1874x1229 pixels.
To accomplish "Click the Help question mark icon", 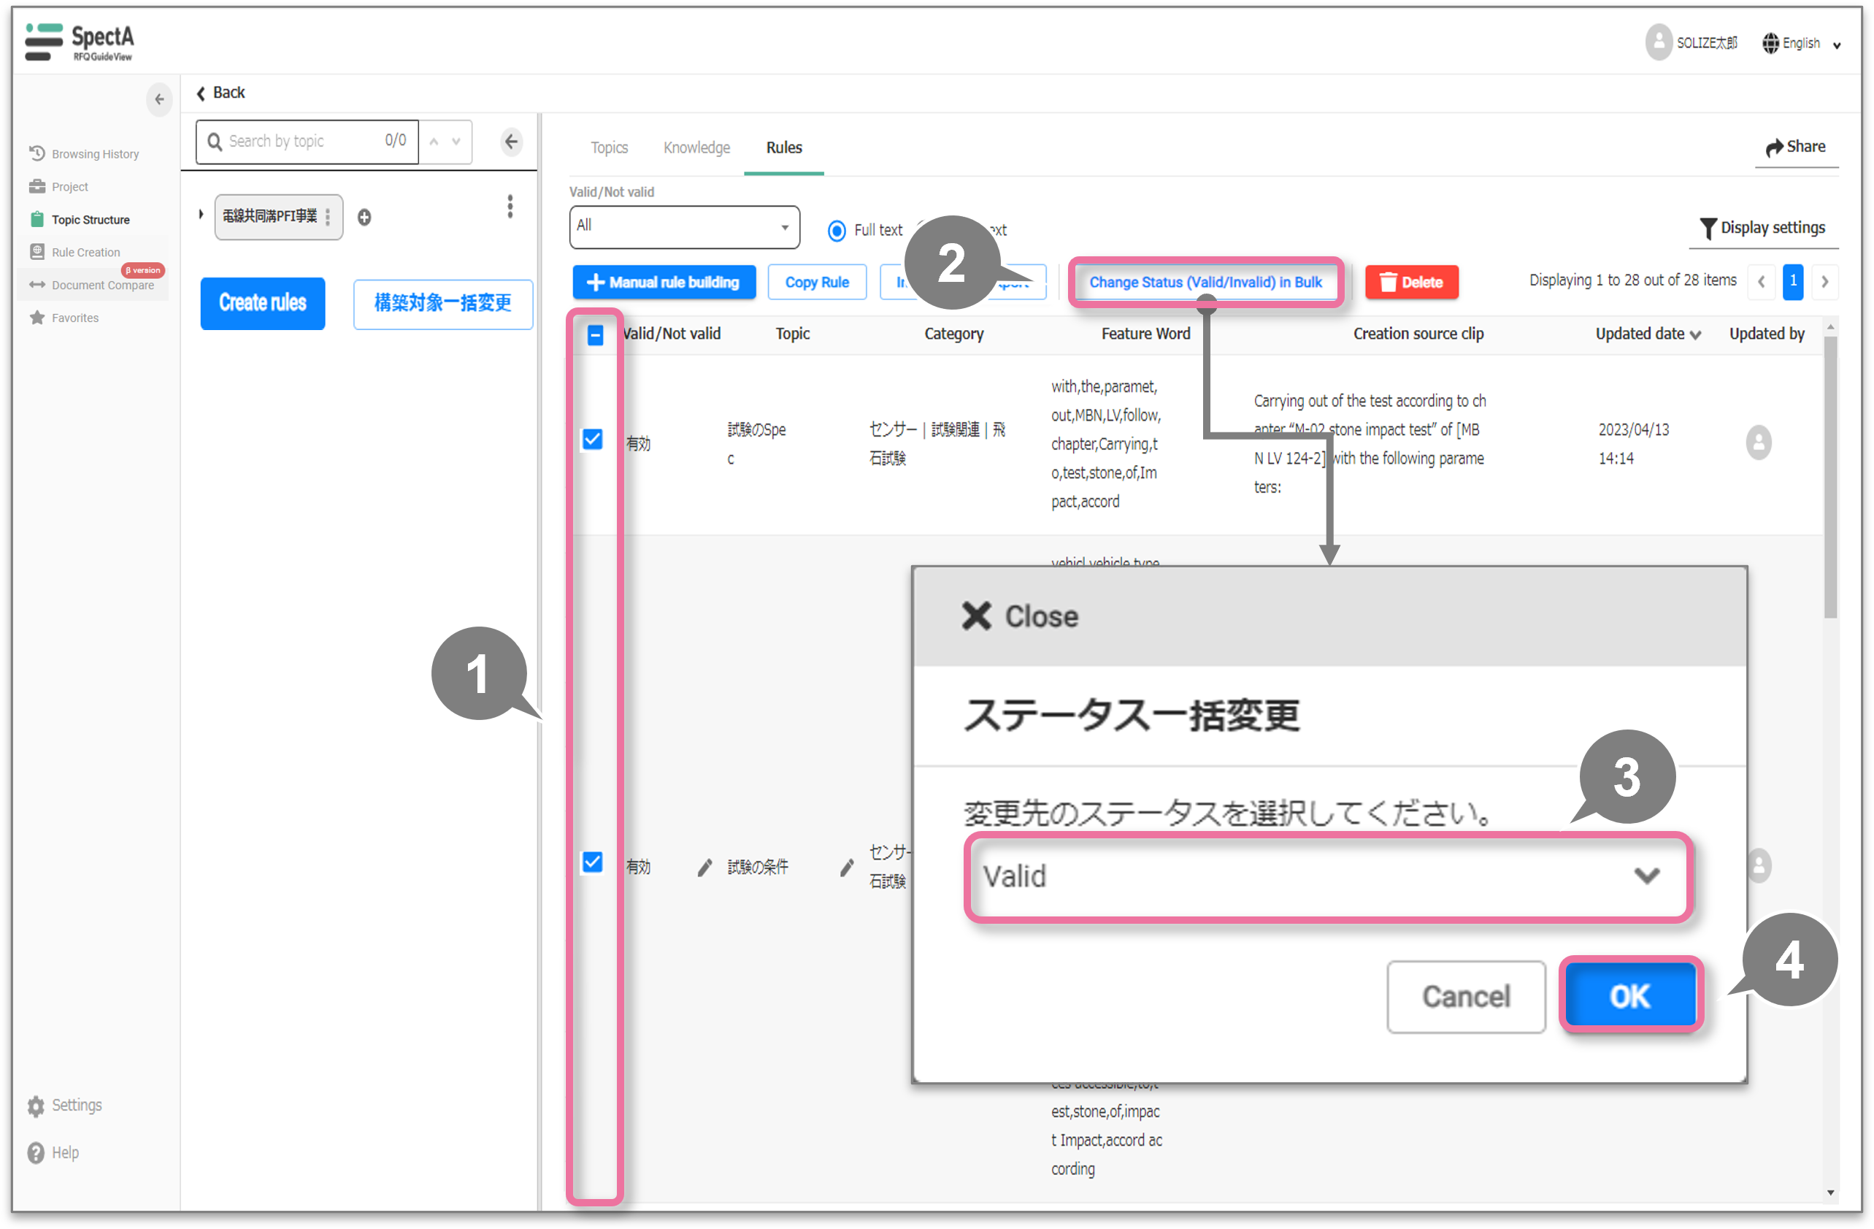I will coord(37,1152).
